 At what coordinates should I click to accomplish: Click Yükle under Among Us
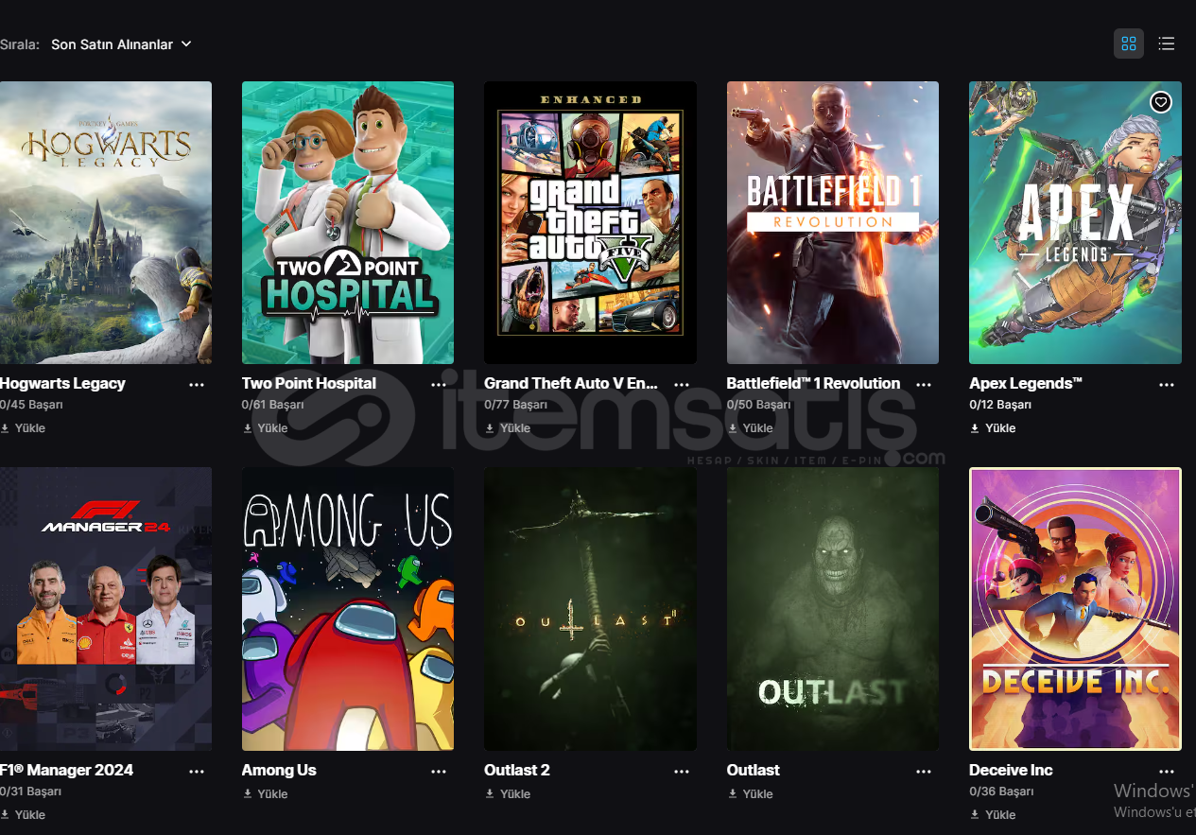coord(265,794)
